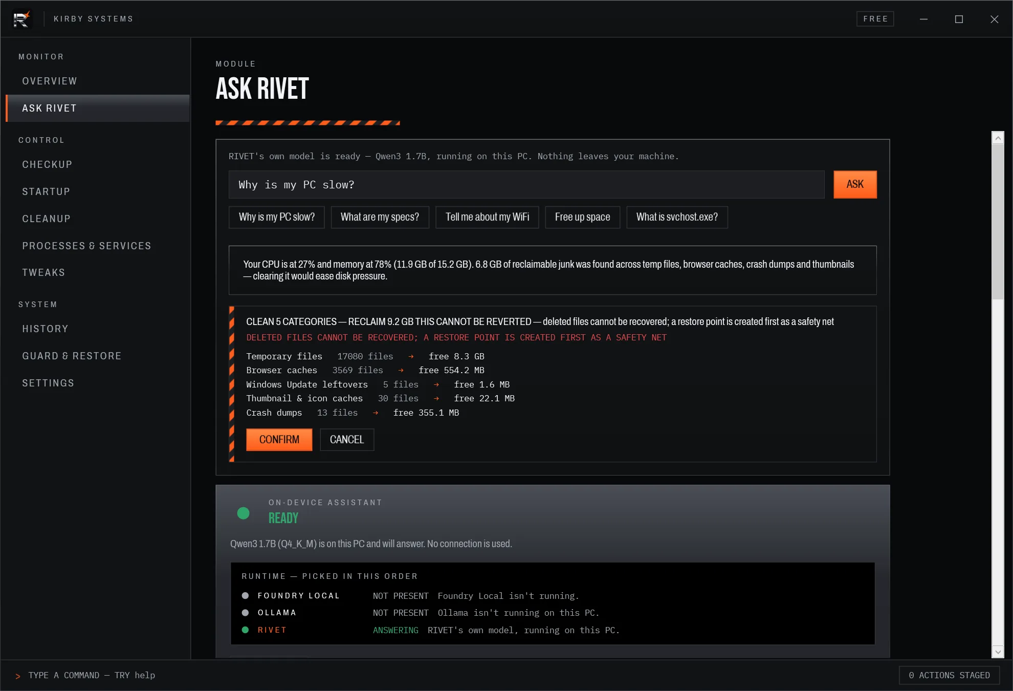
Task: Ask 'What is svchost.exe?' via suggestion
Action: click(677, 217)
